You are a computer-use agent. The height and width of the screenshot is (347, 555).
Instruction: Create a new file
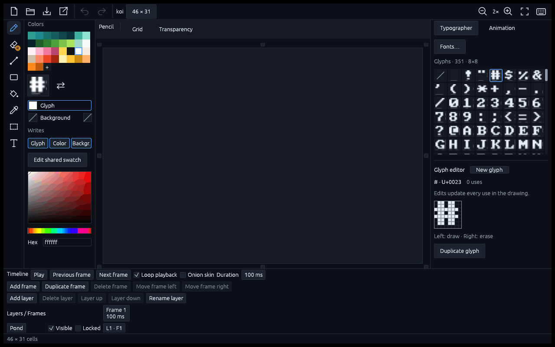click(x=14, y=11)
